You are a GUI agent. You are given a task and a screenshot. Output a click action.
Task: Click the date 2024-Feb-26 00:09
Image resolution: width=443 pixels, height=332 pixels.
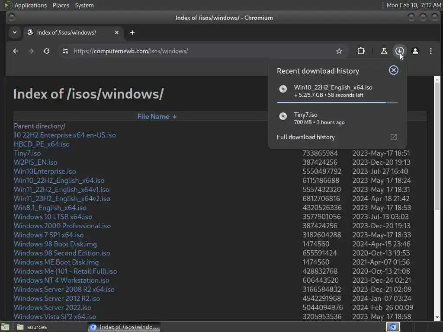[x=382, y=307]
